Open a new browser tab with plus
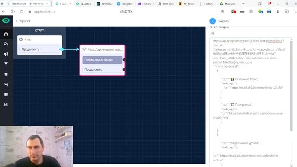 (243, 4)
